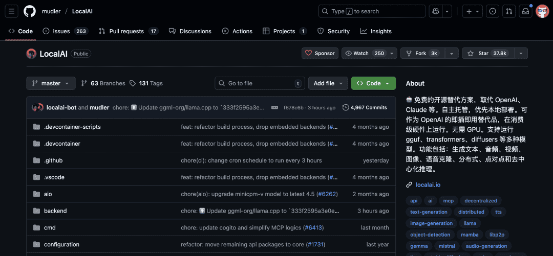
Task: Click the cmd folder icon
Action: [37, 227]
